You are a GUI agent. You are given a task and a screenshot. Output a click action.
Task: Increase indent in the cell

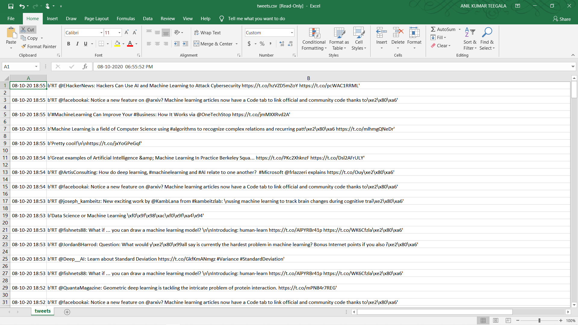[x=185, y=44]
